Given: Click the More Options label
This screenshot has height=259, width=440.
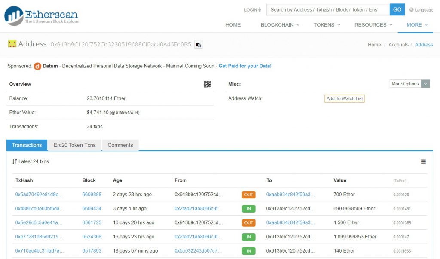Looking at the screenshot, I should pyautogui.click(x=405, y=84).
